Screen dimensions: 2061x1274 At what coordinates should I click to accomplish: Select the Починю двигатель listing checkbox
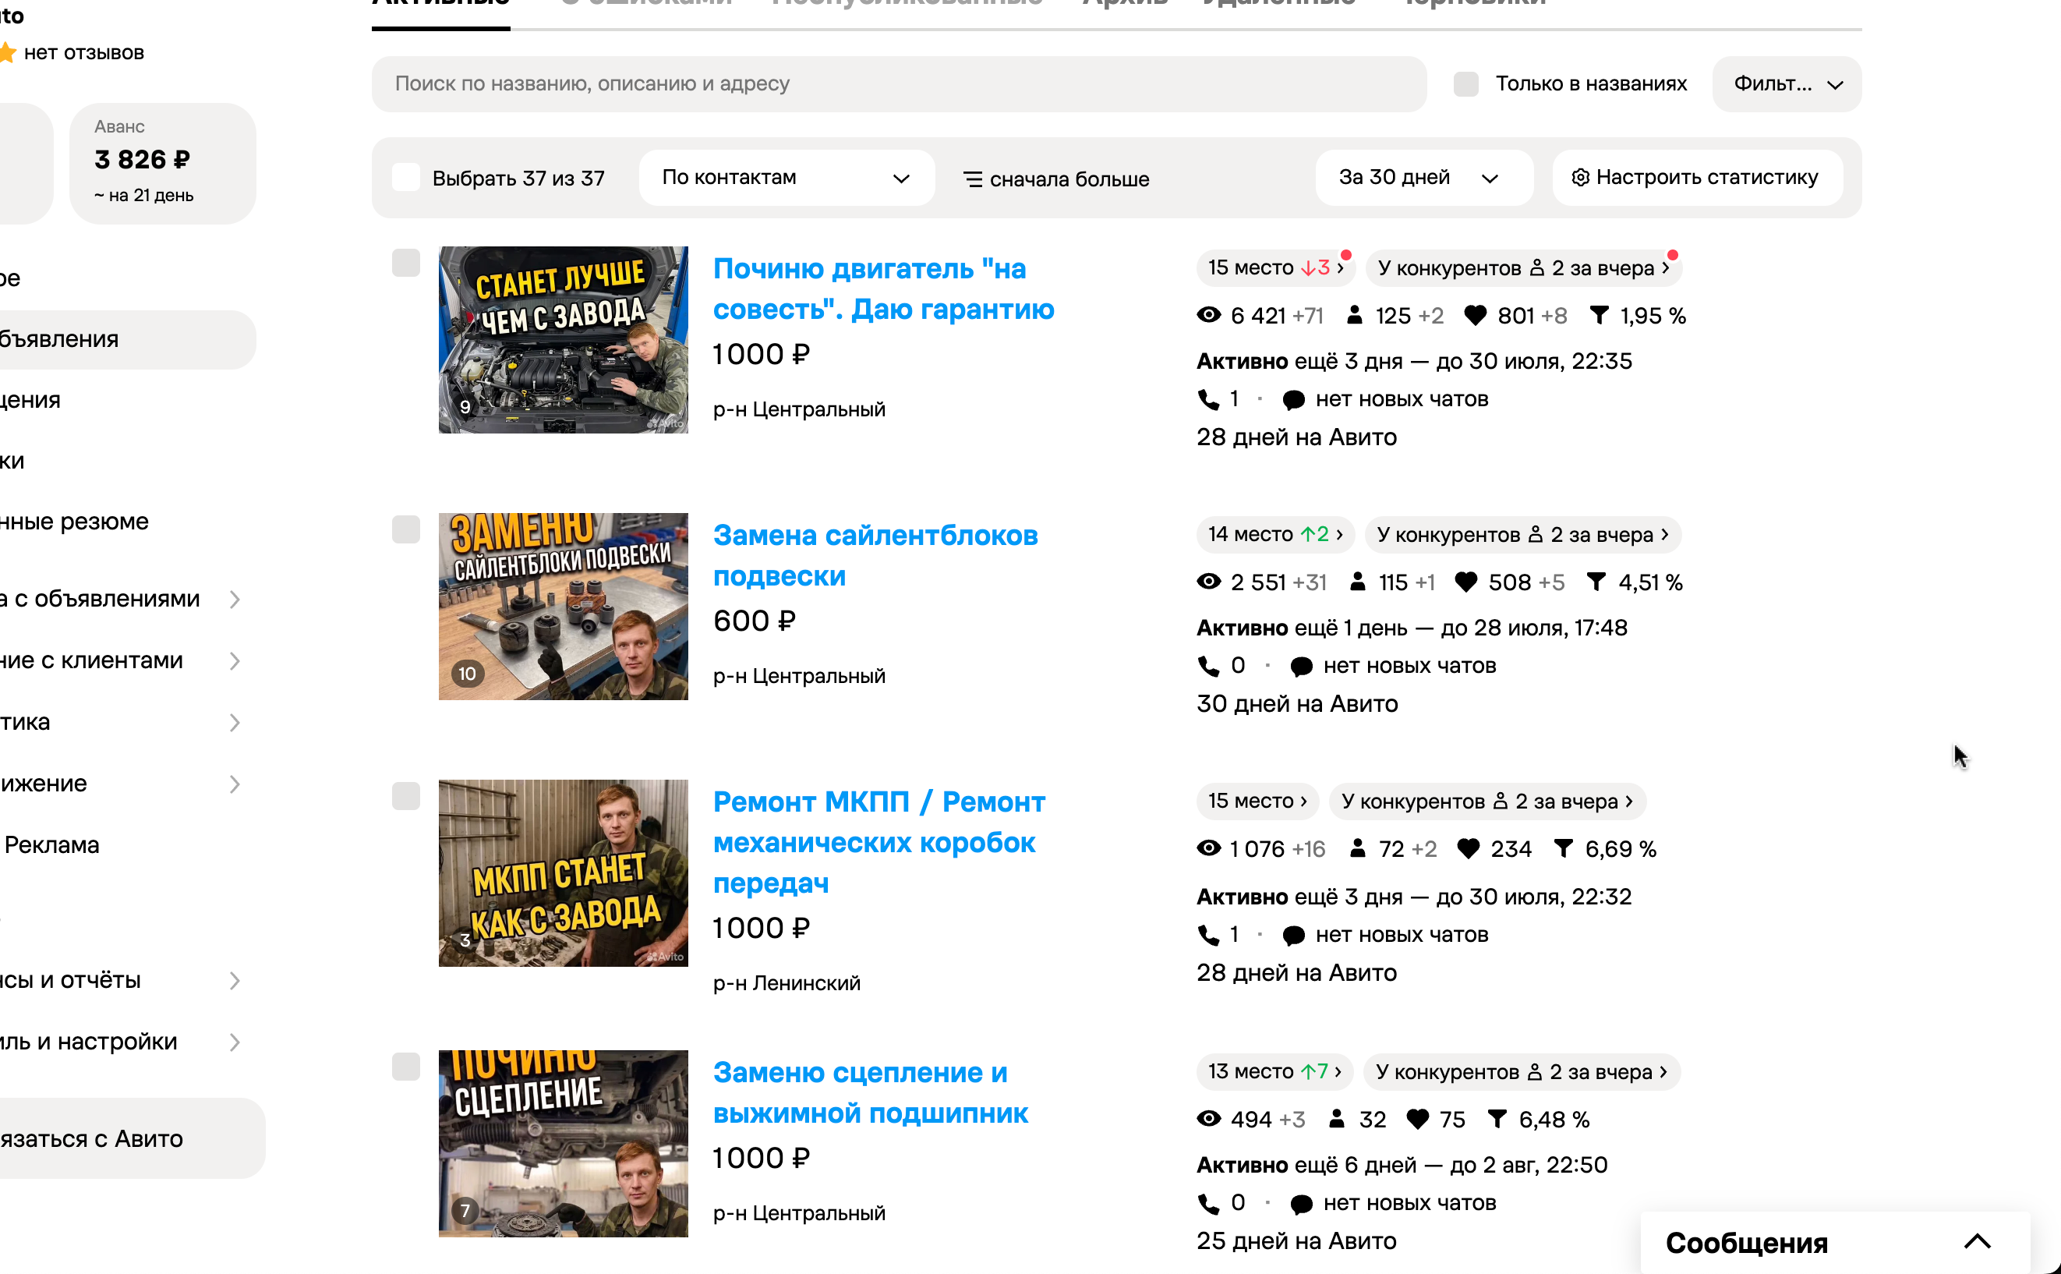click(x=406, y=263)
